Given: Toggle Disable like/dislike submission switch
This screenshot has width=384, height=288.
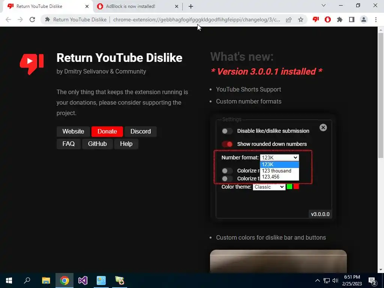Looking at the screenshot, I should (227, 131).
